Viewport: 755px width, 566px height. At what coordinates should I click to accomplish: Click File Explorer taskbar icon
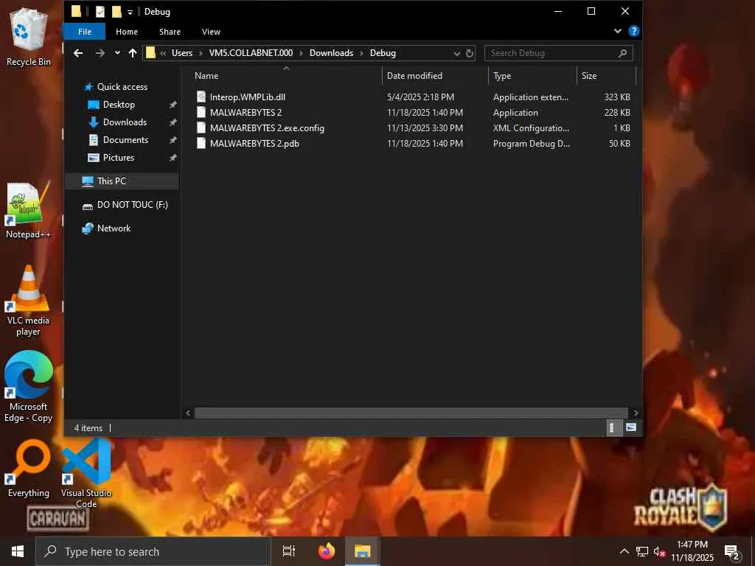coord(362,551)
